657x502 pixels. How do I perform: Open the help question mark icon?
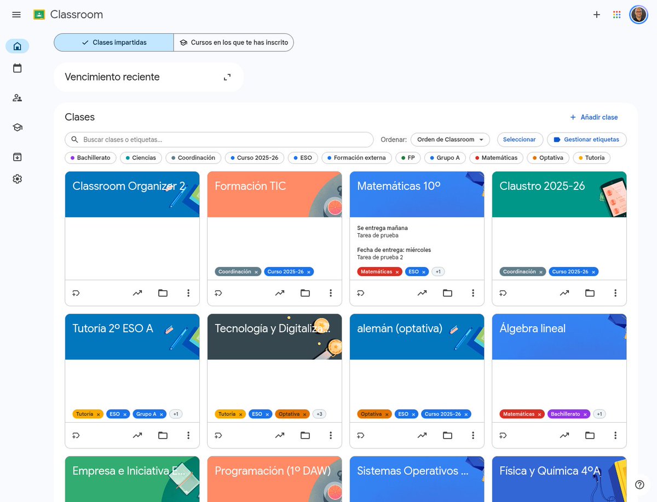coord(639,484)
